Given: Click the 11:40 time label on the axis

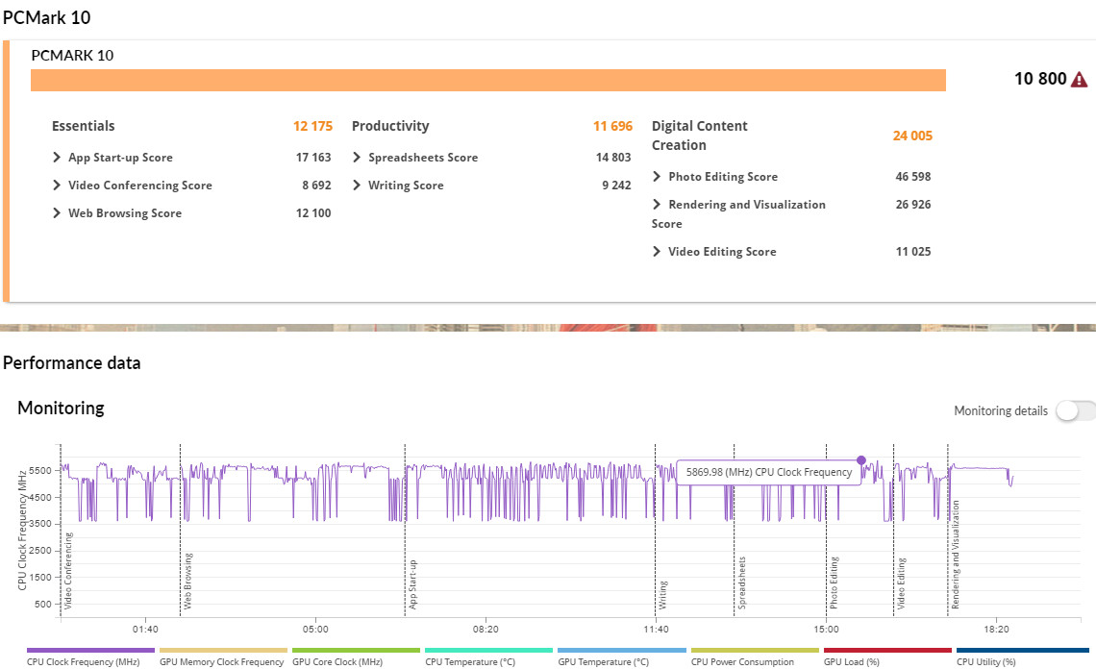Looking at the screenshot, I should pos(656,630).
